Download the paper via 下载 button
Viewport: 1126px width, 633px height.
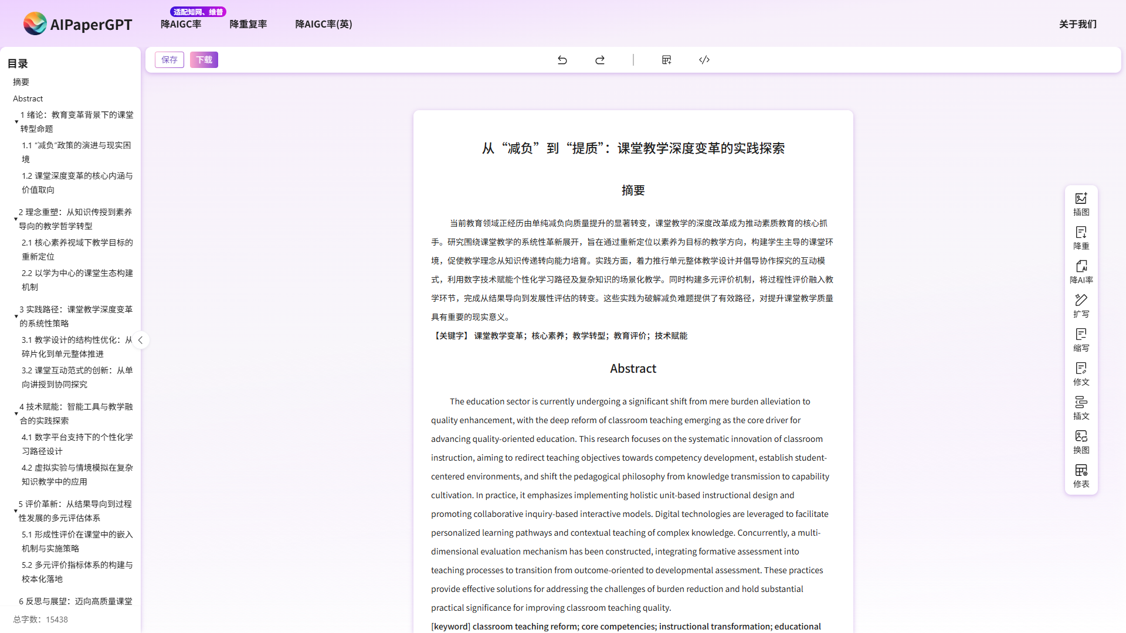[204, 60]
